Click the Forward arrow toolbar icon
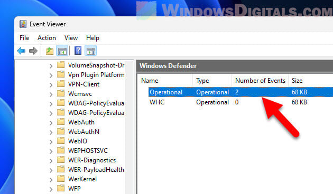The image size is (333, 194). pyautogui.click(x=33, y=51)
